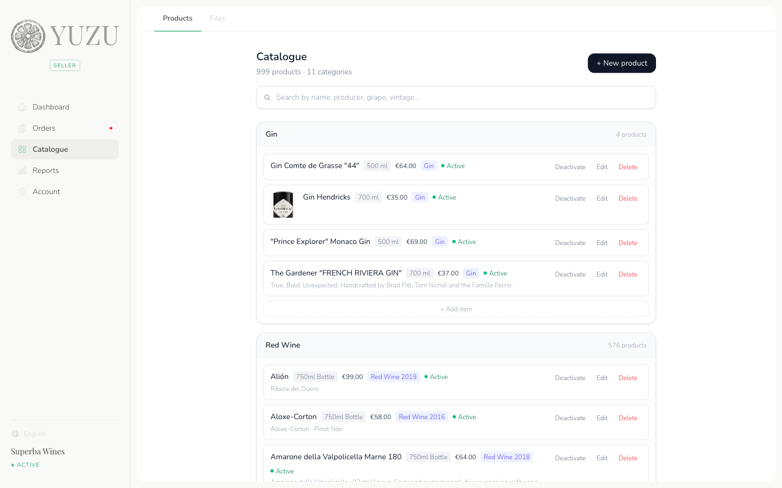Click the Catalogue grid icon in sidebar
The image size is (782, 488).
(x=22, y=150)
